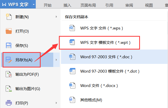Save as Word 97-2003 文件 (*.doc)
Image resolution: width=168 pixels, height=108 pixels.
click(114, 57)
